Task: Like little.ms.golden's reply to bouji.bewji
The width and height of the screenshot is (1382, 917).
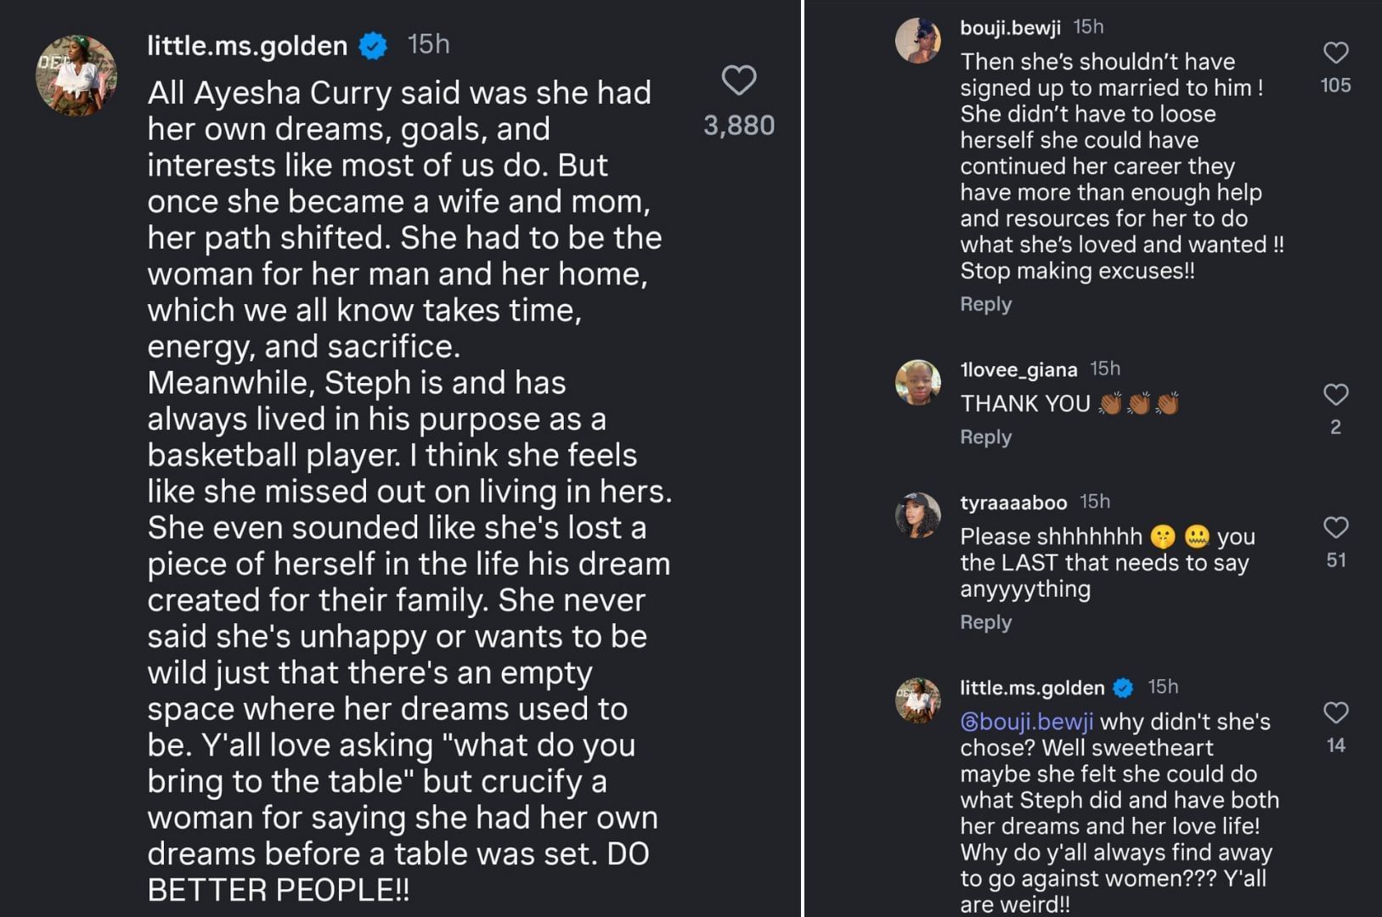Action: 1335,713
